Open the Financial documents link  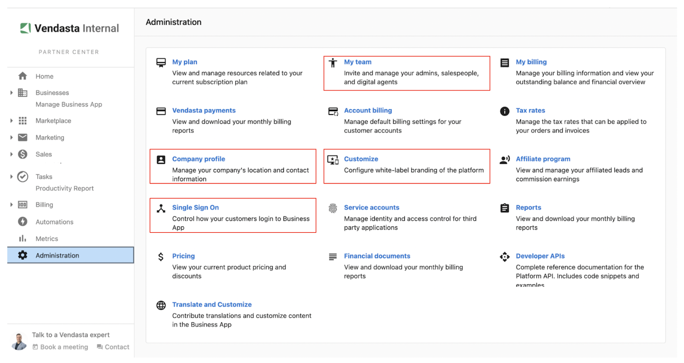pyautogui.click(x=377, y=256)
